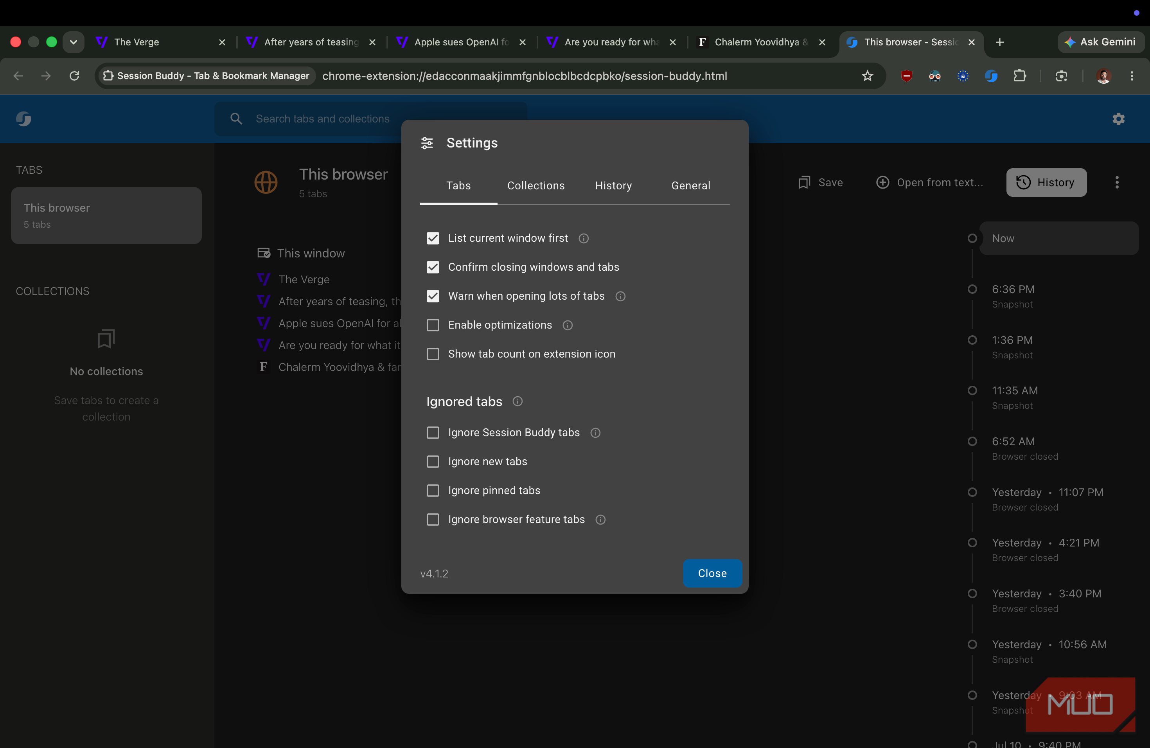Check Ignore new tabs
This screenshot has width=1150, height=748.
tap(433, 462)
